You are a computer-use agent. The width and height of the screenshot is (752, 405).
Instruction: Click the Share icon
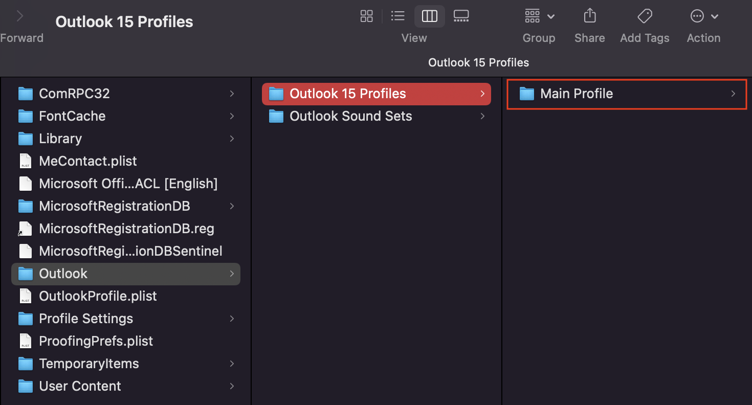[x=590, y=16]
